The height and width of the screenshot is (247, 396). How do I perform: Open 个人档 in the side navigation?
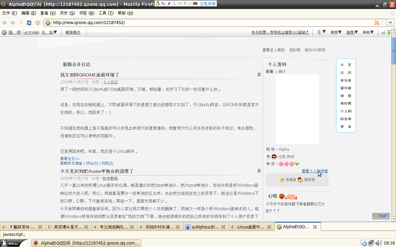pos(346,111)
